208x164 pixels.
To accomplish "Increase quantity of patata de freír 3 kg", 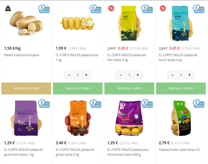I will click(x=138, y=75).
